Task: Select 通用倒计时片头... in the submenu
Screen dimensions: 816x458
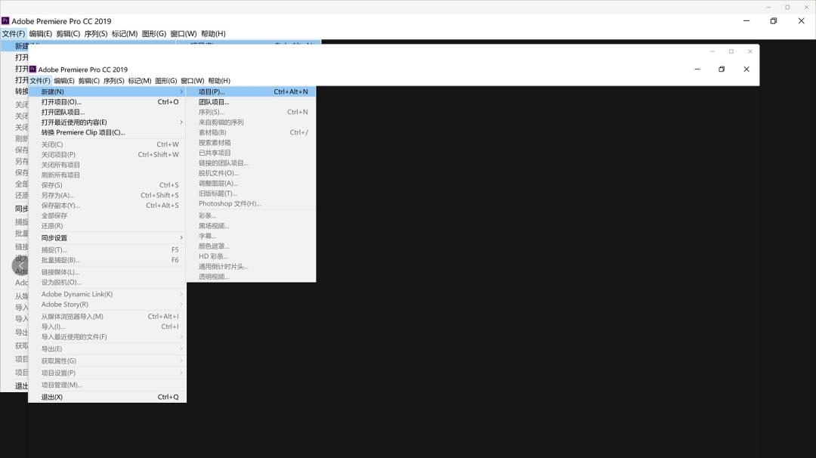Action: click(251, 267)
